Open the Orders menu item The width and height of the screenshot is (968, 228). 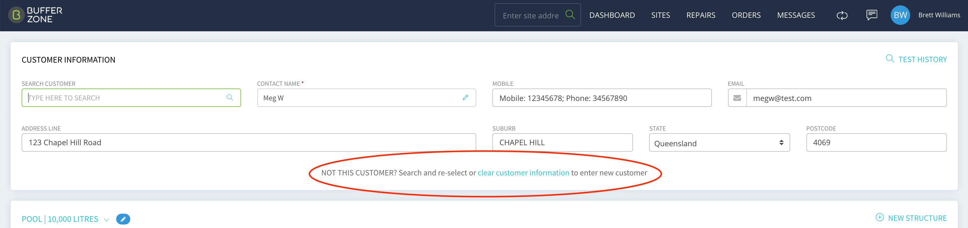746,15
